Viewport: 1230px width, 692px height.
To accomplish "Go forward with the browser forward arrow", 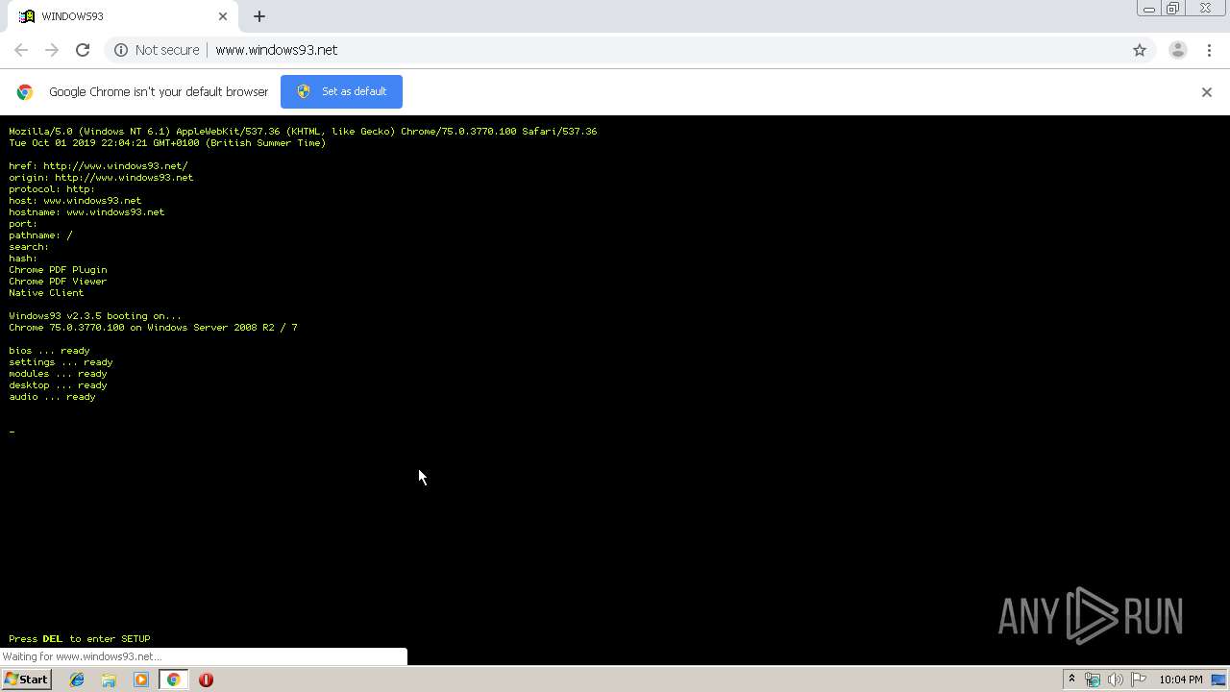I will pyautogui.click(x=52, y=50).
